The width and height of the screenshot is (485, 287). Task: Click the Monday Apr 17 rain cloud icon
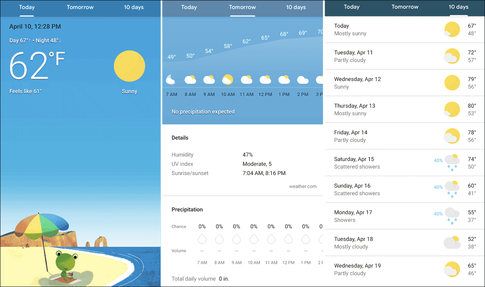(452, 216)
